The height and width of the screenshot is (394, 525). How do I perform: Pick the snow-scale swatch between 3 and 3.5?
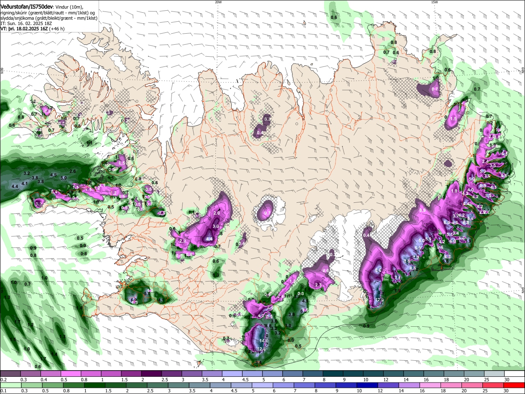192,373
